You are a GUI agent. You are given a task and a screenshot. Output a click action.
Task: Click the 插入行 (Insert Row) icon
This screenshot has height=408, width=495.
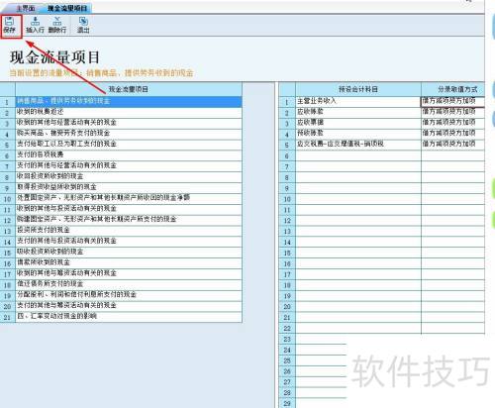[35, 26]
